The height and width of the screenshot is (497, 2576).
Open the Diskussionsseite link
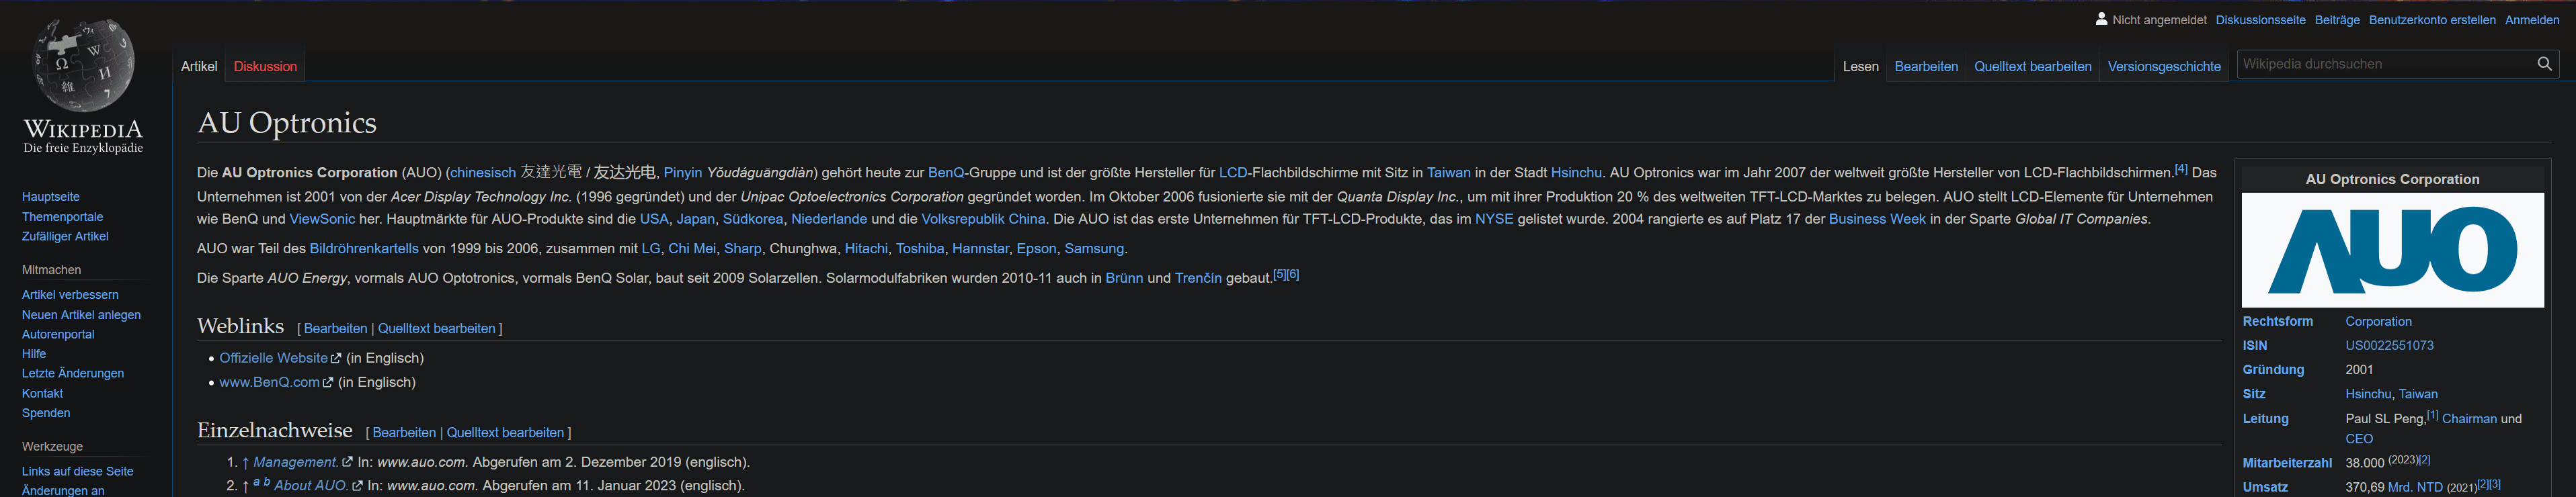[x=2260, y=20]
